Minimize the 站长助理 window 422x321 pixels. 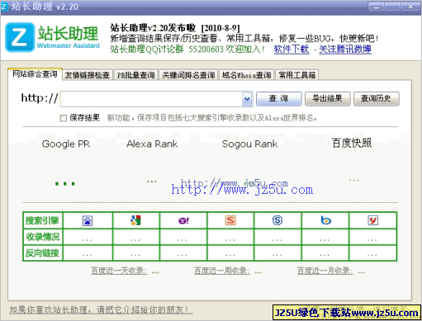coord(377,7)
